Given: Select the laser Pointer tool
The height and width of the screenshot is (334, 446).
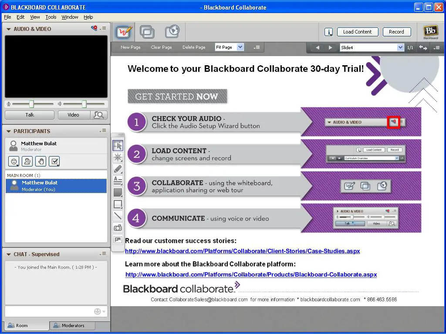Looking at the screenshot, I should pyautogui.click(x=118, y=157).
